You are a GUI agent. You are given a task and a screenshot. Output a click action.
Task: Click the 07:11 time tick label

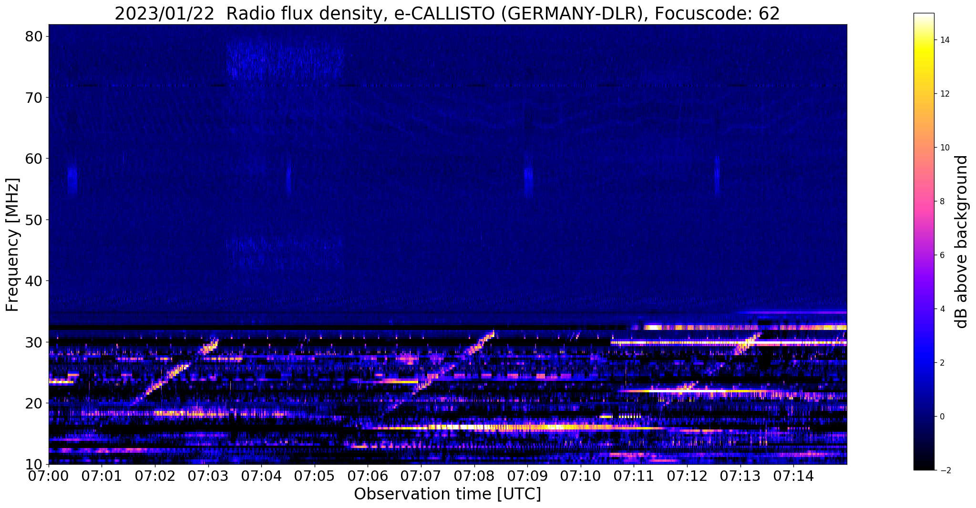click(634, 475)
